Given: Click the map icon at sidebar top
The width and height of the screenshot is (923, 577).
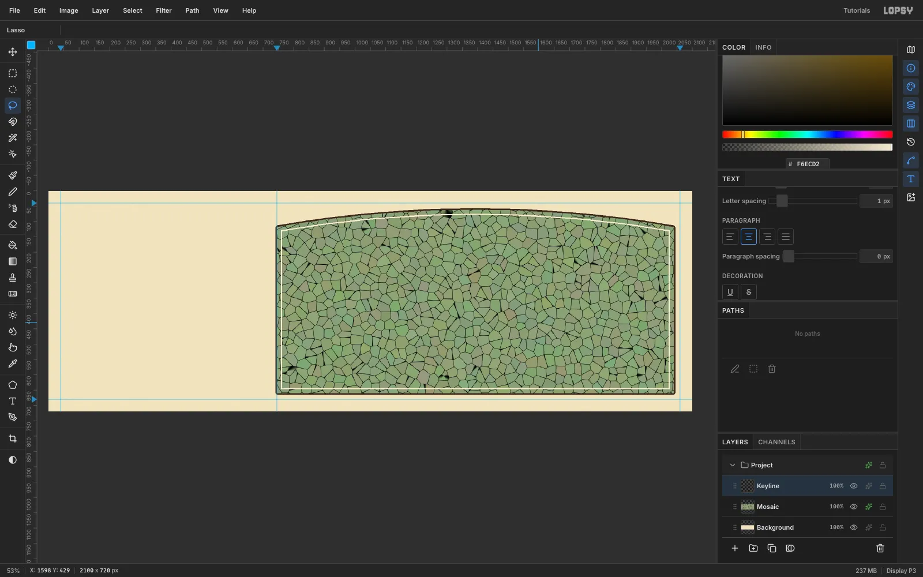Looking at the screenshot, I should pos(911,50).
